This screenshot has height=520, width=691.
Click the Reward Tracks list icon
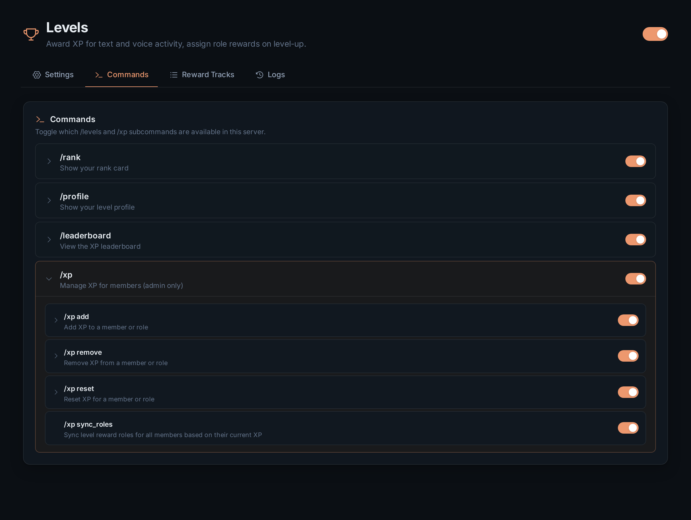click(174, 75)
